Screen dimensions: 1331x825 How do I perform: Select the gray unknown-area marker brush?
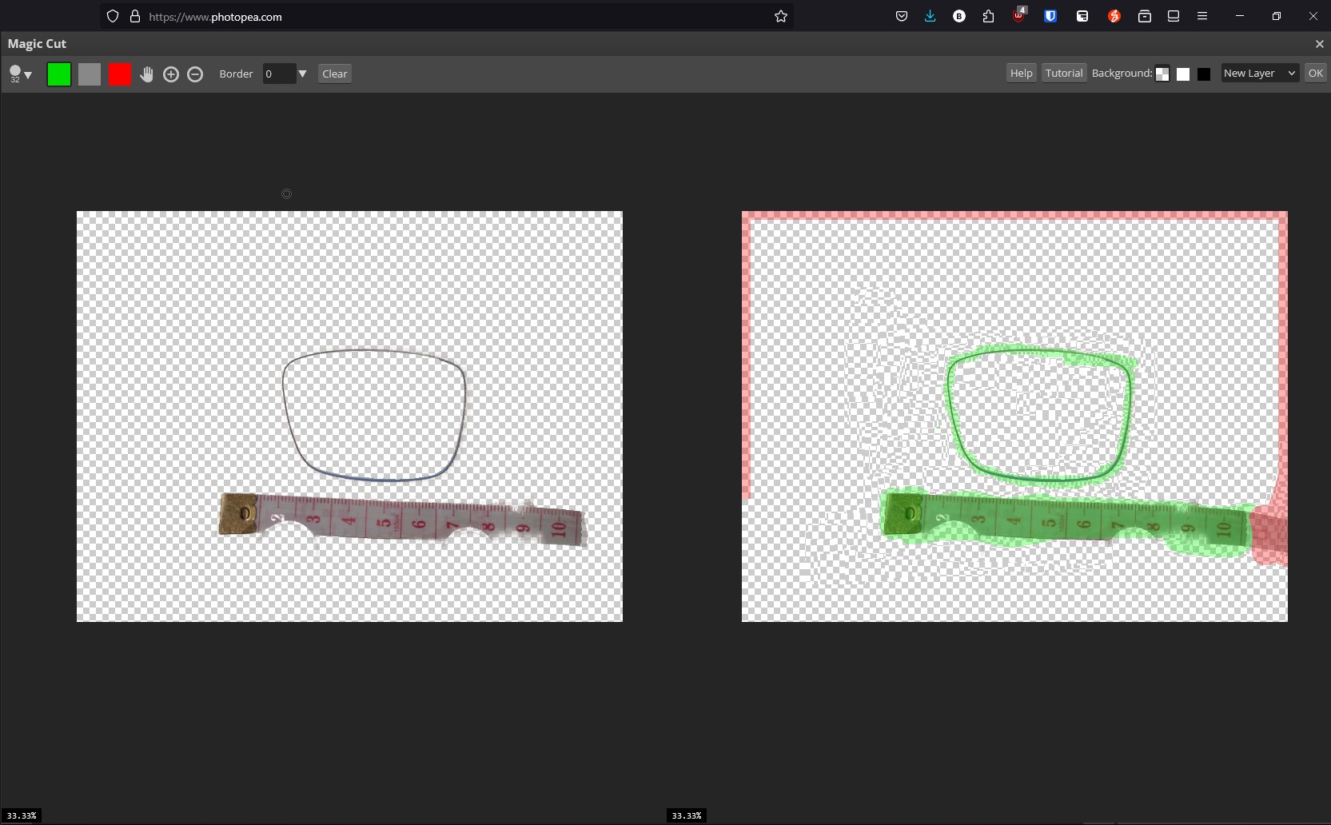point(90,74)
